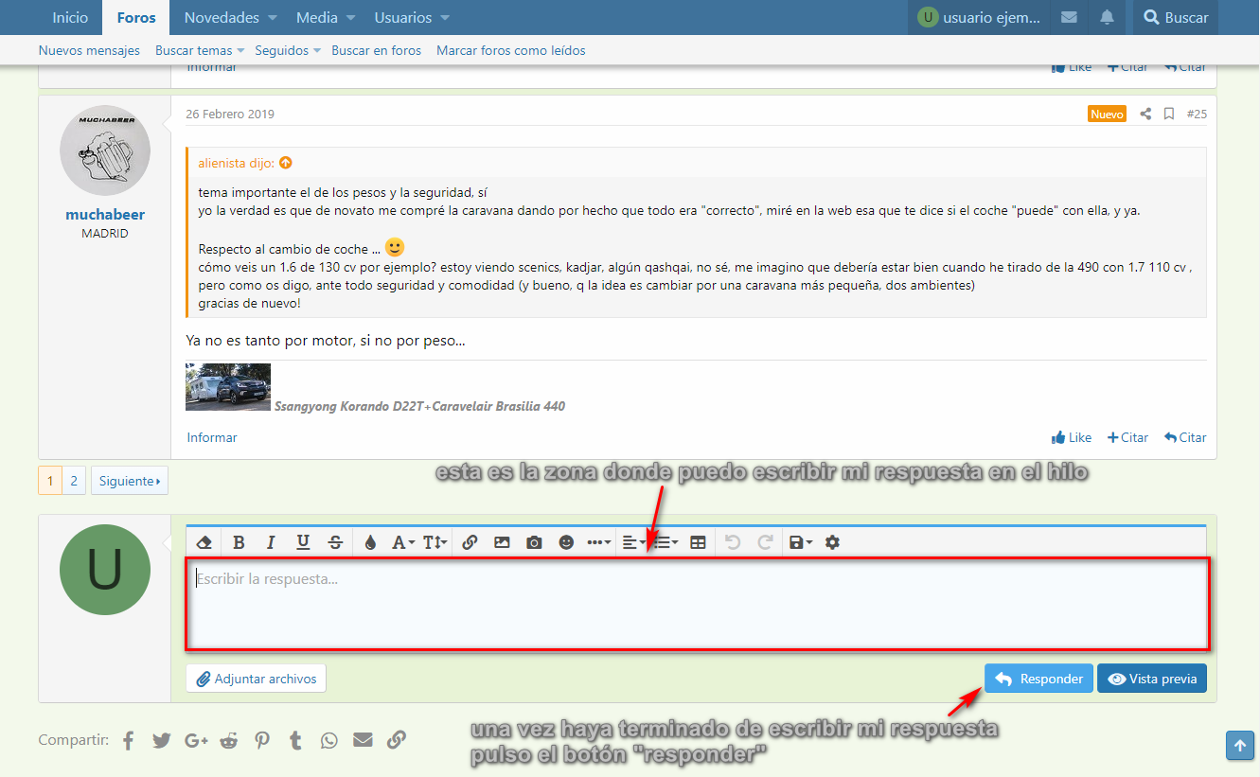This screenshot has height=777, width=1260.
Task: Click the editor settings gear icon
Action: click(x=832, y=542)
